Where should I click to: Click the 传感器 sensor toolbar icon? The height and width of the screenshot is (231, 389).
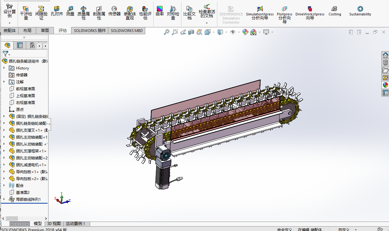click(x=114, y=11)
